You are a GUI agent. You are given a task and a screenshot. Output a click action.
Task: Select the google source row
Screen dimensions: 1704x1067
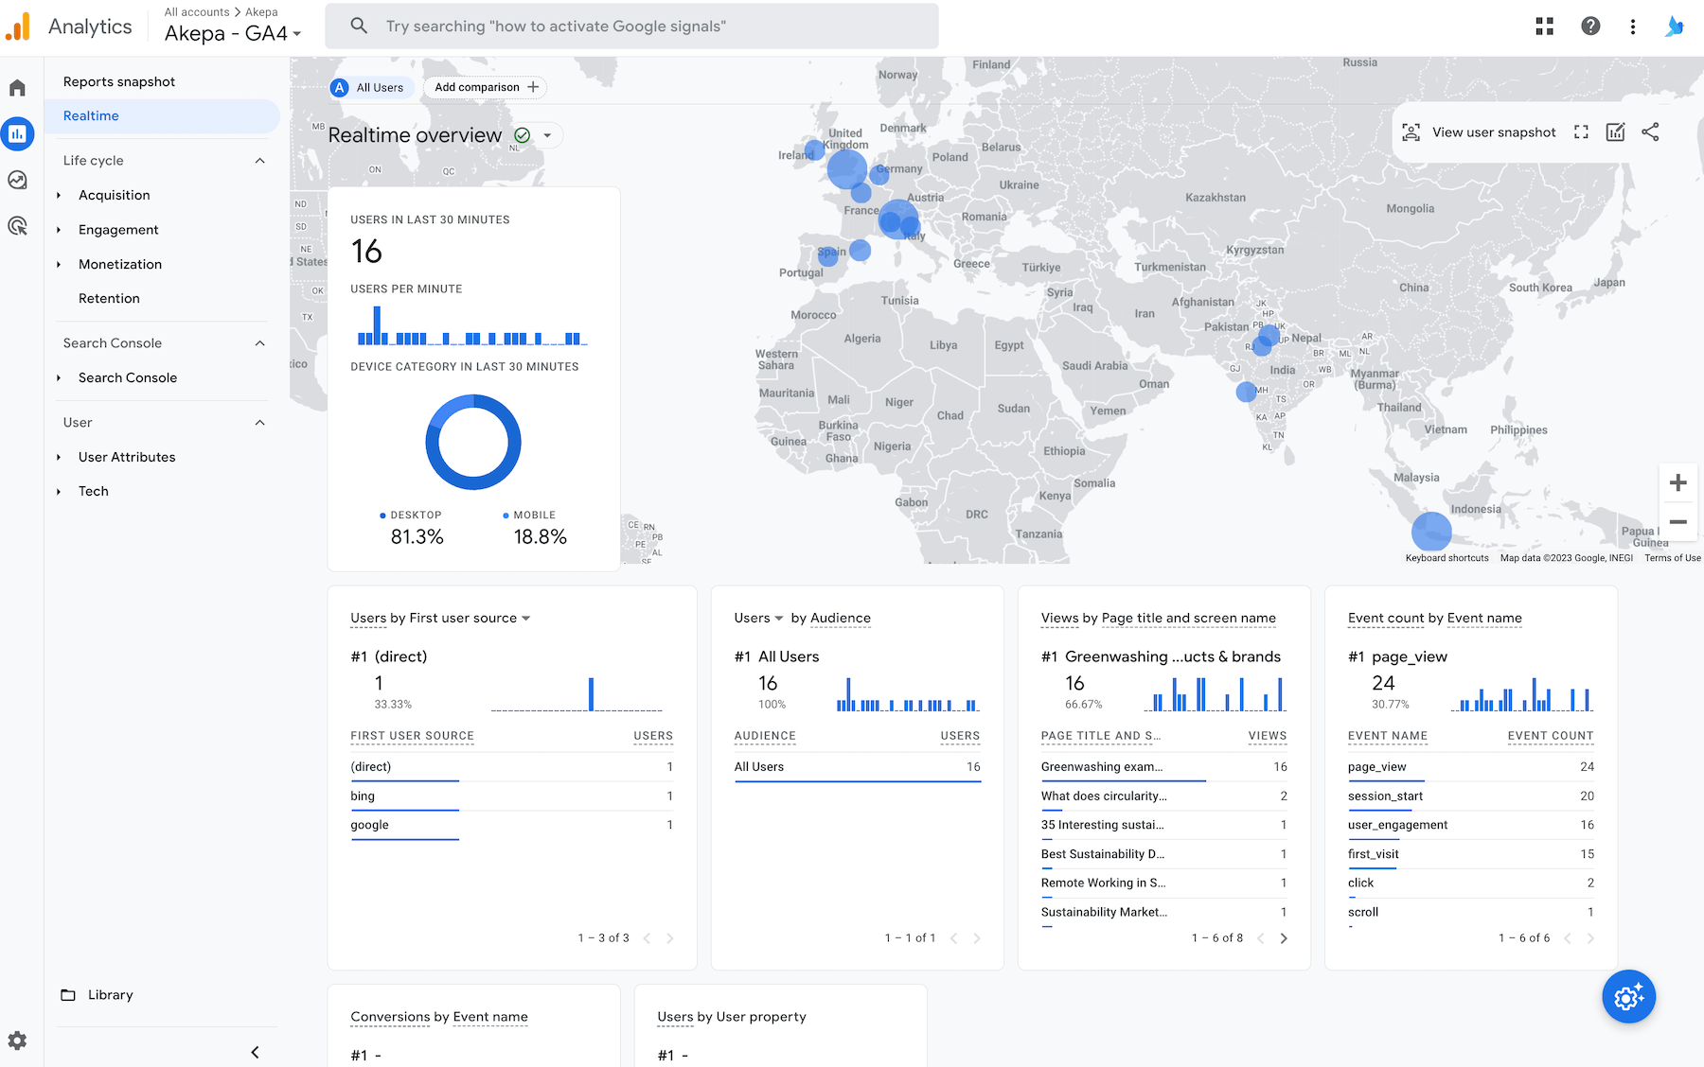click(511, 826)
